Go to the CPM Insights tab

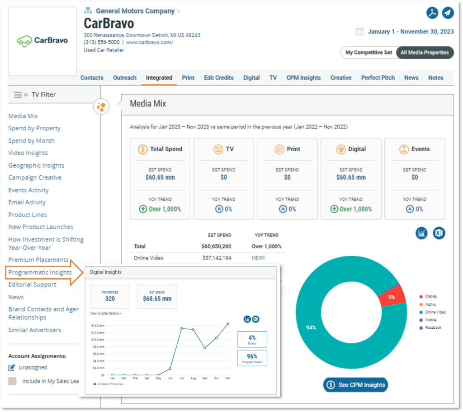[303, 78]
